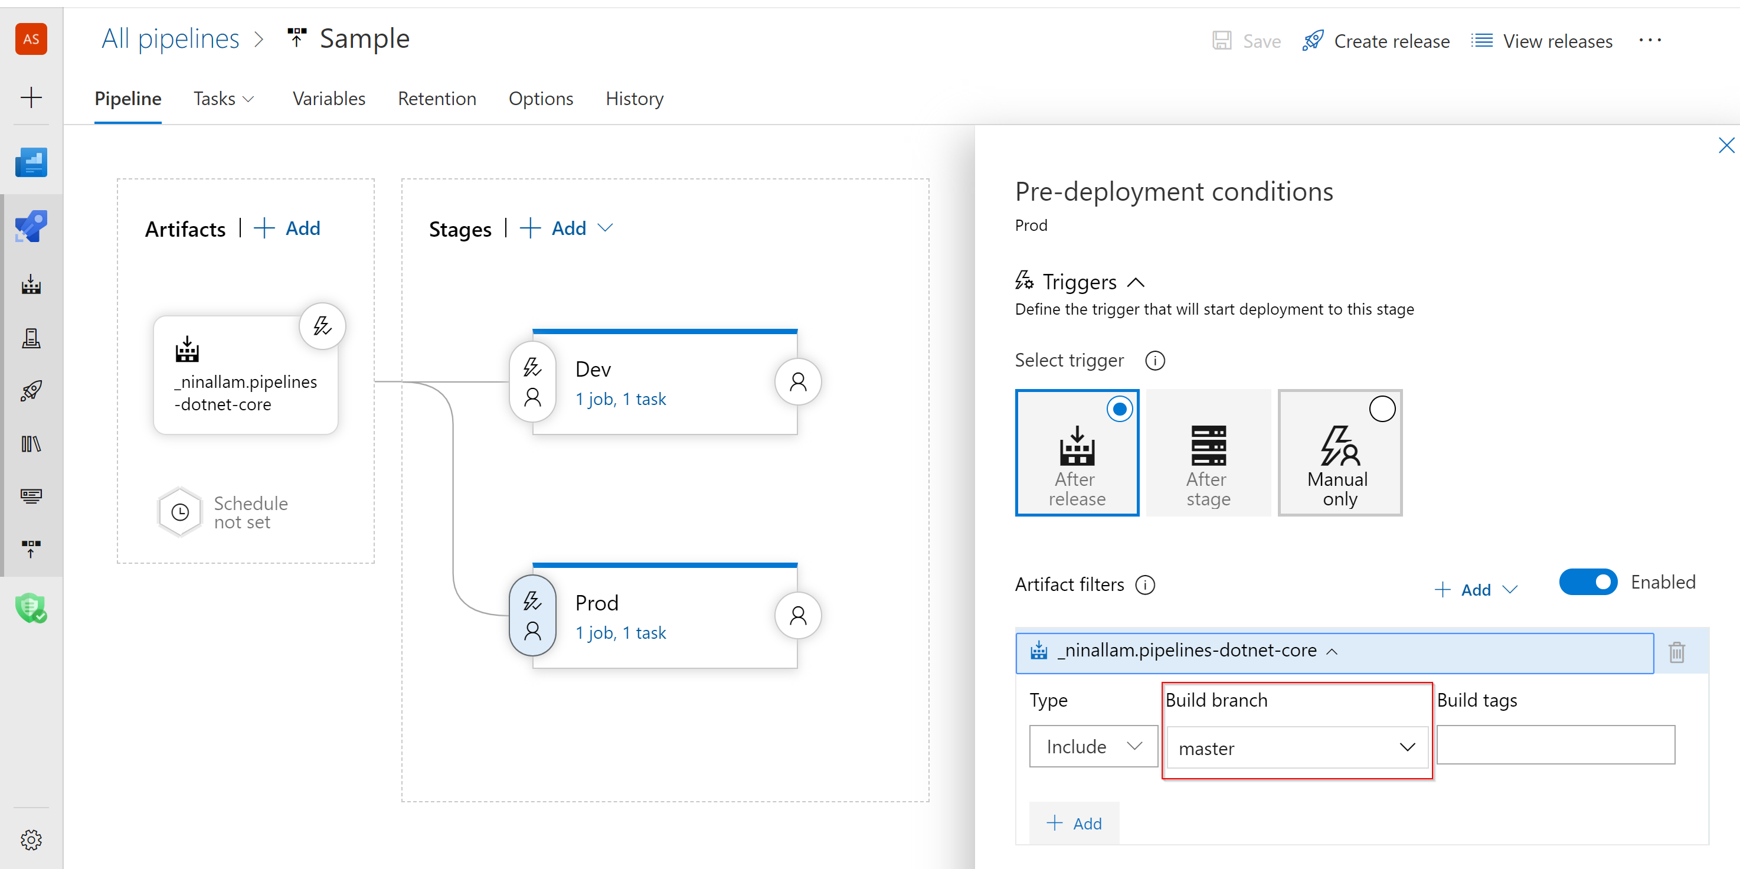
Task: Open the Variables tab
Action: coord(329,99)
